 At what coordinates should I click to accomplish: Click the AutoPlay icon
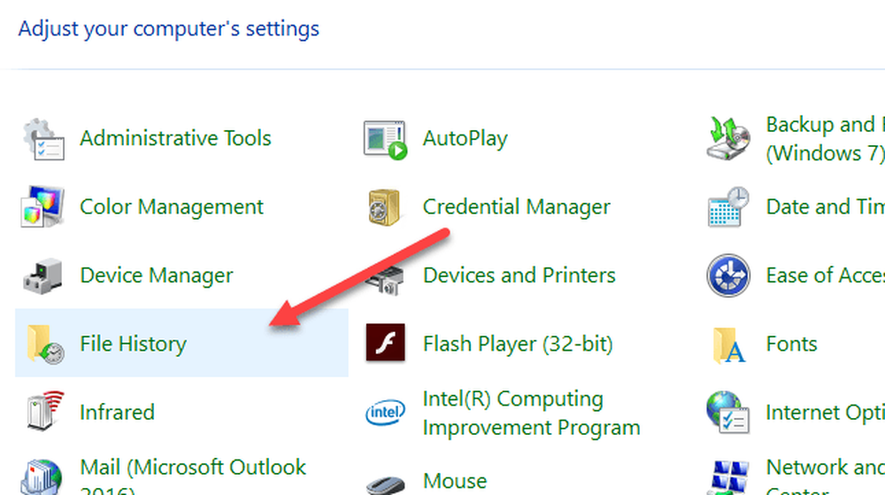click(x=386, y=139)
